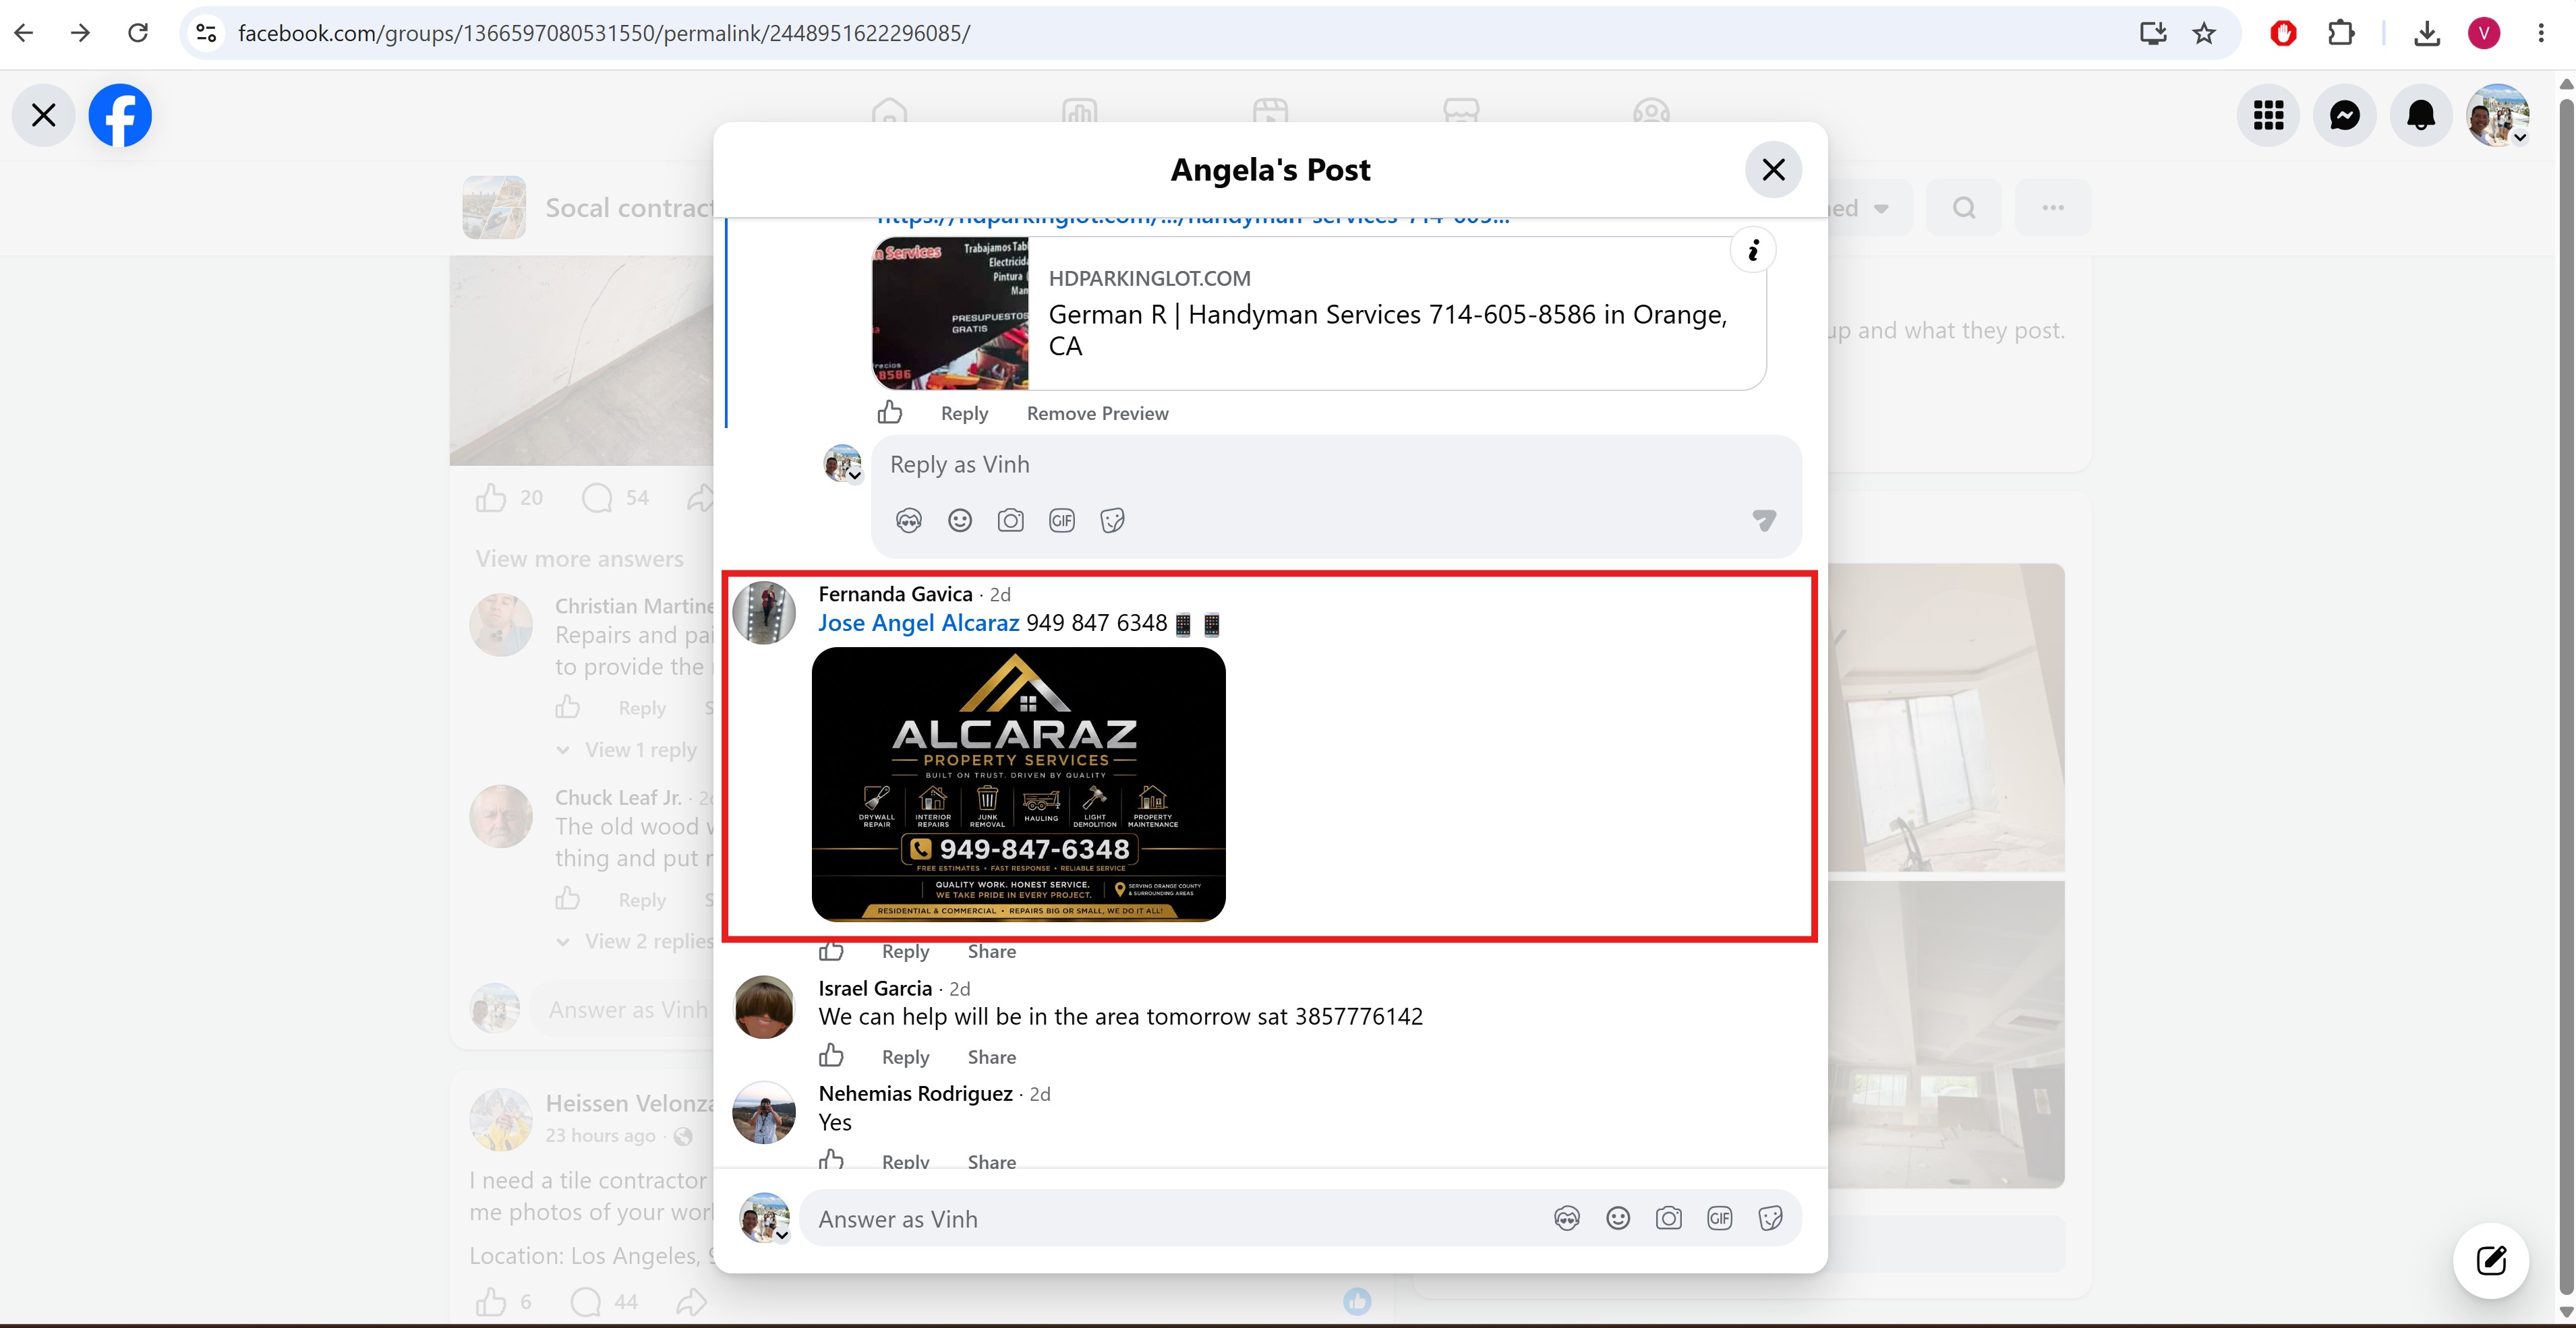Insert emoji in reply box
The width and height of the screenshot is (2576, 1328).
point(959,520)
